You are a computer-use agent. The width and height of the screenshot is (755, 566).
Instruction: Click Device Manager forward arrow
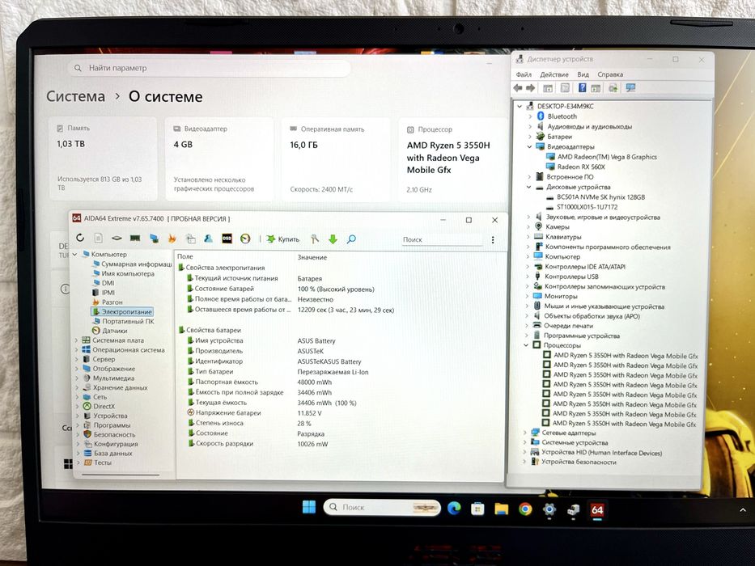coord(530,88)
